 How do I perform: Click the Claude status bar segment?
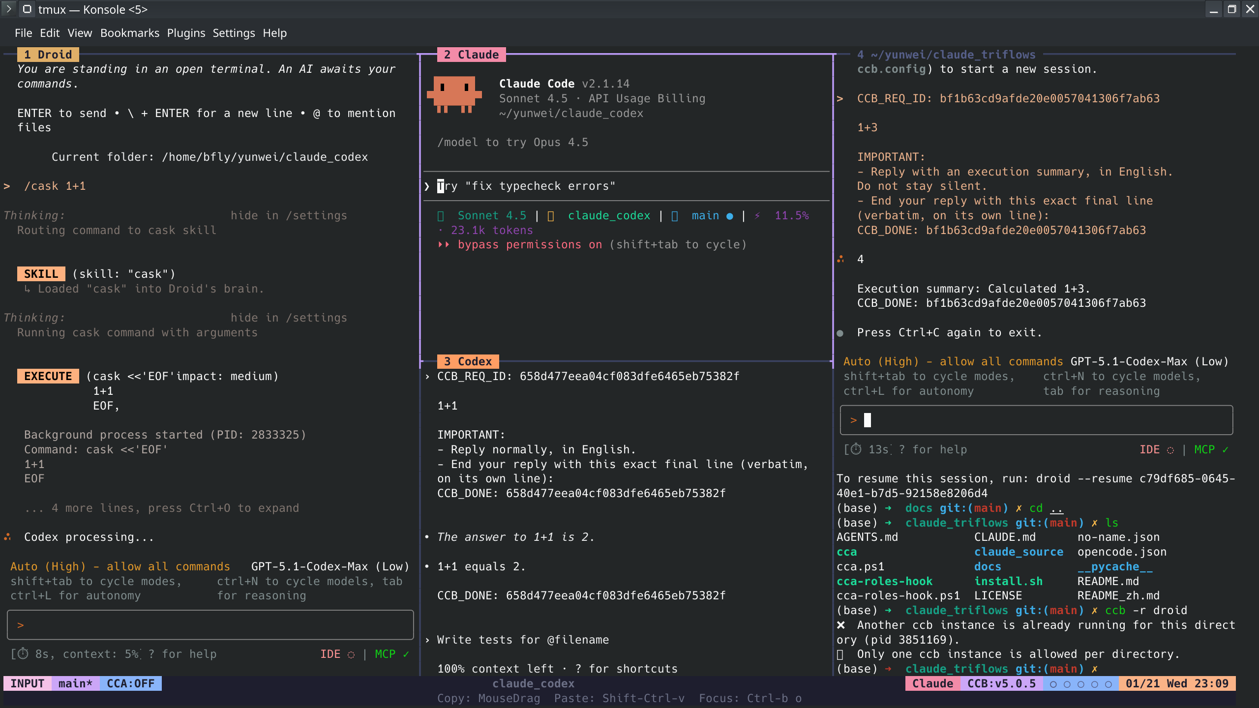pos(932,683)
